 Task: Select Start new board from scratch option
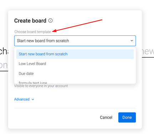coord(75,54)
